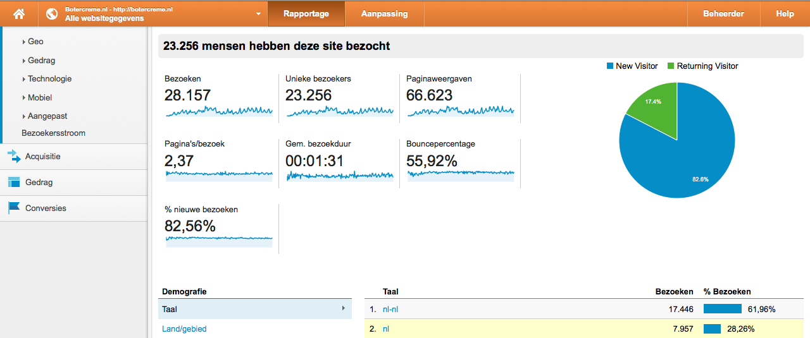
Task: Click the 55,92% bounce value
Action: [432, 161]
